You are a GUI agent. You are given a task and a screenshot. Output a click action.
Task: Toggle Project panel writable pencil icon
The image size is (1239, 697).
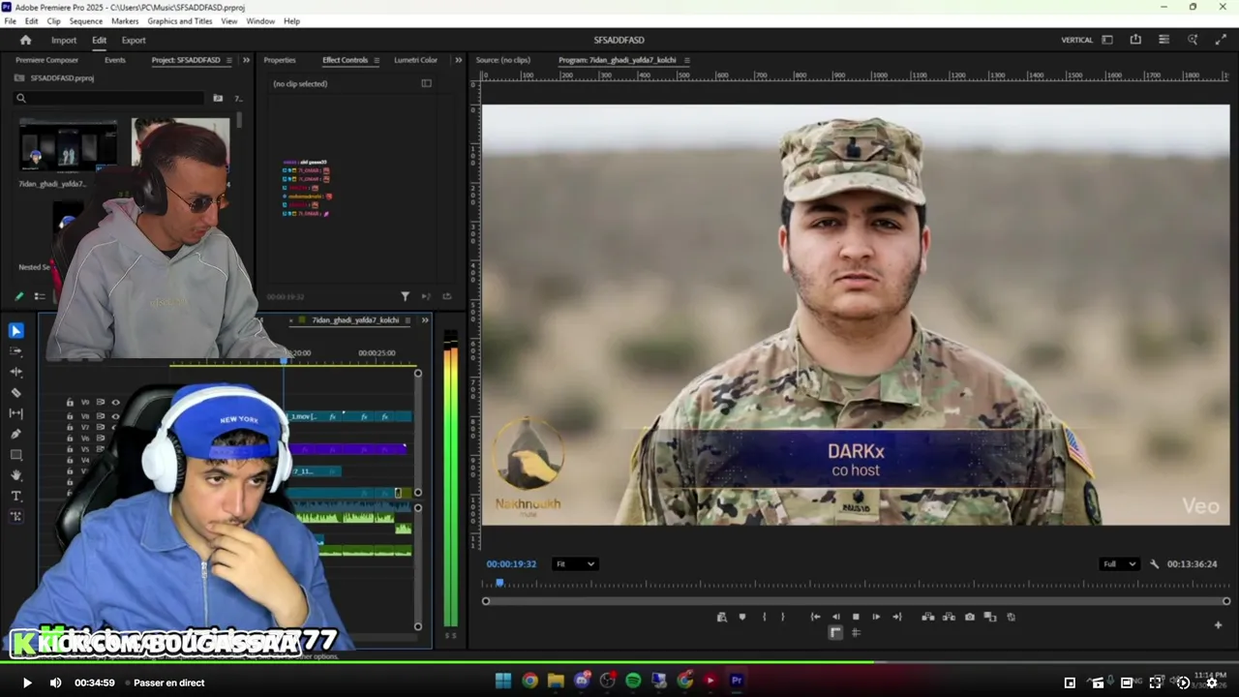[18, 296]
